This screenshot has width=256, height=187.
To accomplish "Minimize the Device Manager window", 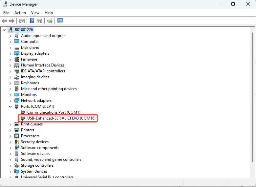I will point(218,4).
